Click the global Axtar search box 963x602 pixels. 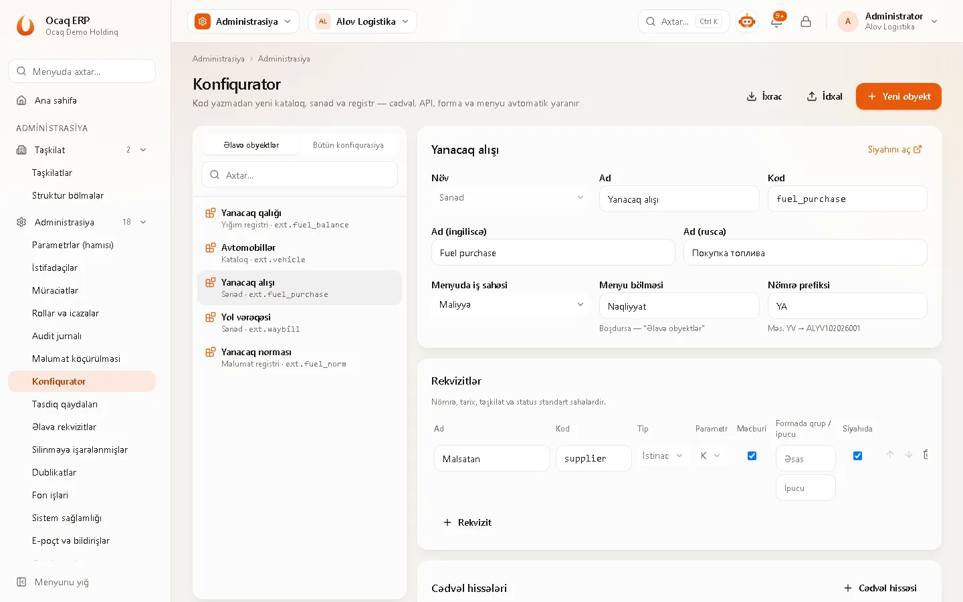click(683, 21)
